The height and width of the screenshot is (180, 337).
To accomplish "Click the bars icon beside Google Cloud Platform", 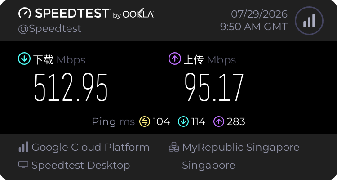I will tap(23, 147).
